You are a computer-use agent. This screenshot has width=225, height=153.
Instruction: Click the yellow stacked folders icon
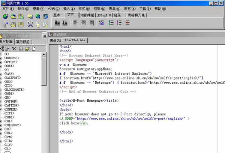(30, 16)
